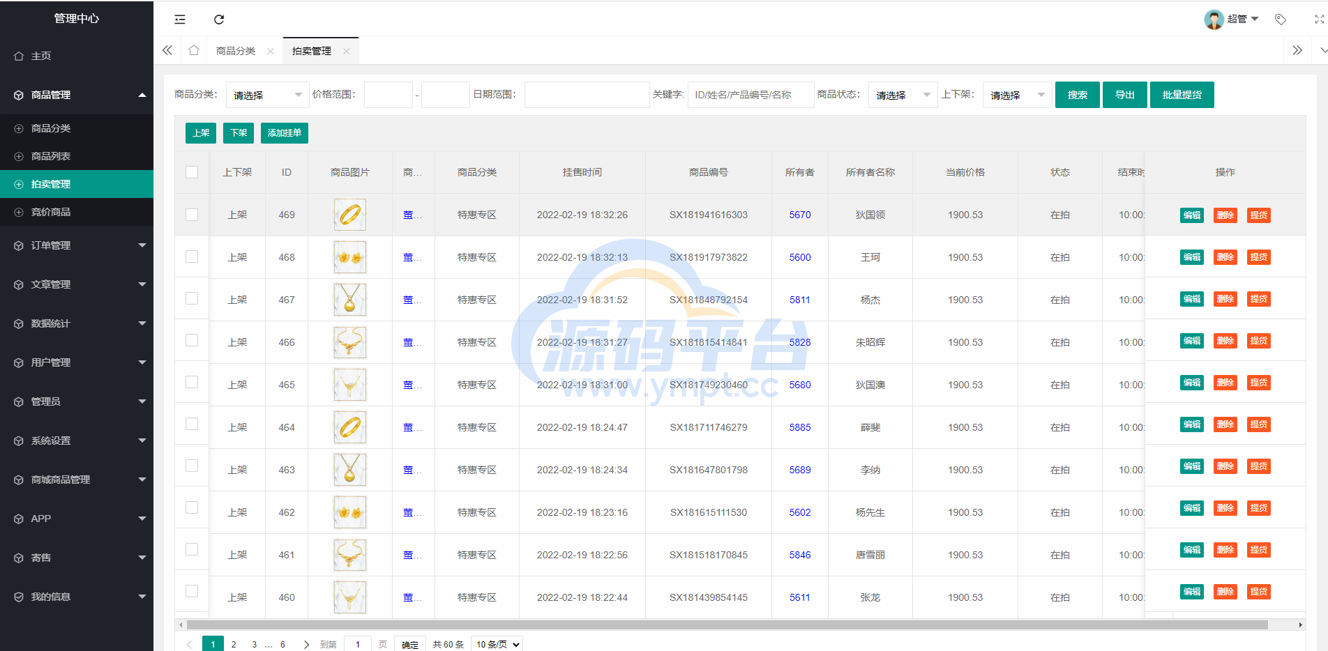
Task: Open the 商品分类 filter dropdown
Action: point(268,95)
